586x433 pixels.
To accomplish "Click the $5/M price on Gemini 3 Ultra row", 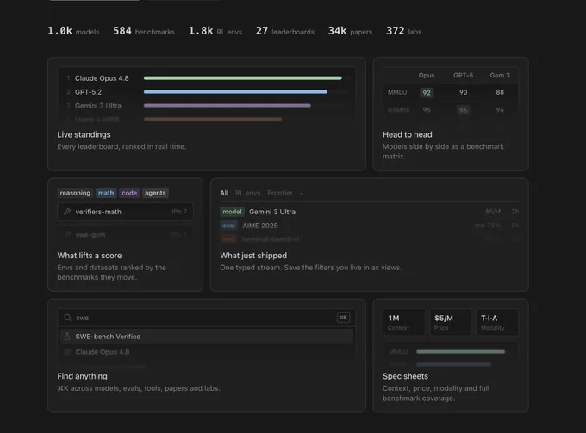I will (x=493, y=212).
